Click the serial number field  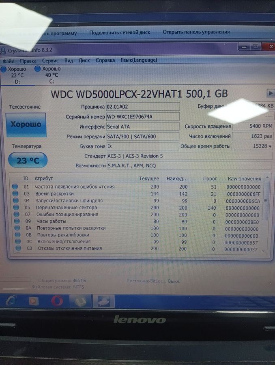[142, 117]
